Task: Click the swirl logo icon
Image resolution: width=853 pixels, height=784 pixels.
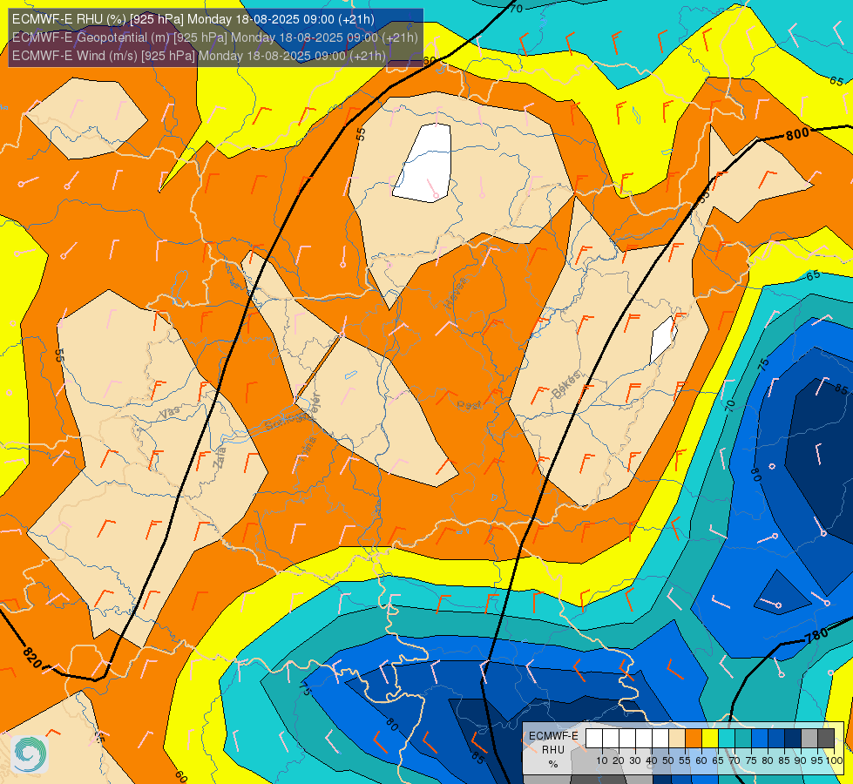Action: 30,754
